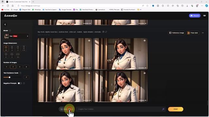Select the 3:4 image dimension
This screenshot has width=209, height=117.
pyautogui.click(x=12, y=48)
